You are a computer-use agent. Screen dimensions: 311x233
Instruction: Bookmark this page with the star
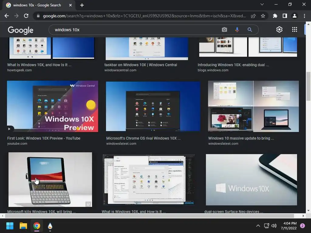tap(263, 16)
